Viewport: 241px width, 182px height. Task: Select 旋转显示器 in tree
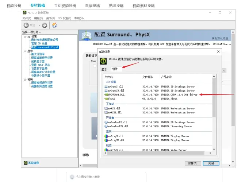(38, 61)
